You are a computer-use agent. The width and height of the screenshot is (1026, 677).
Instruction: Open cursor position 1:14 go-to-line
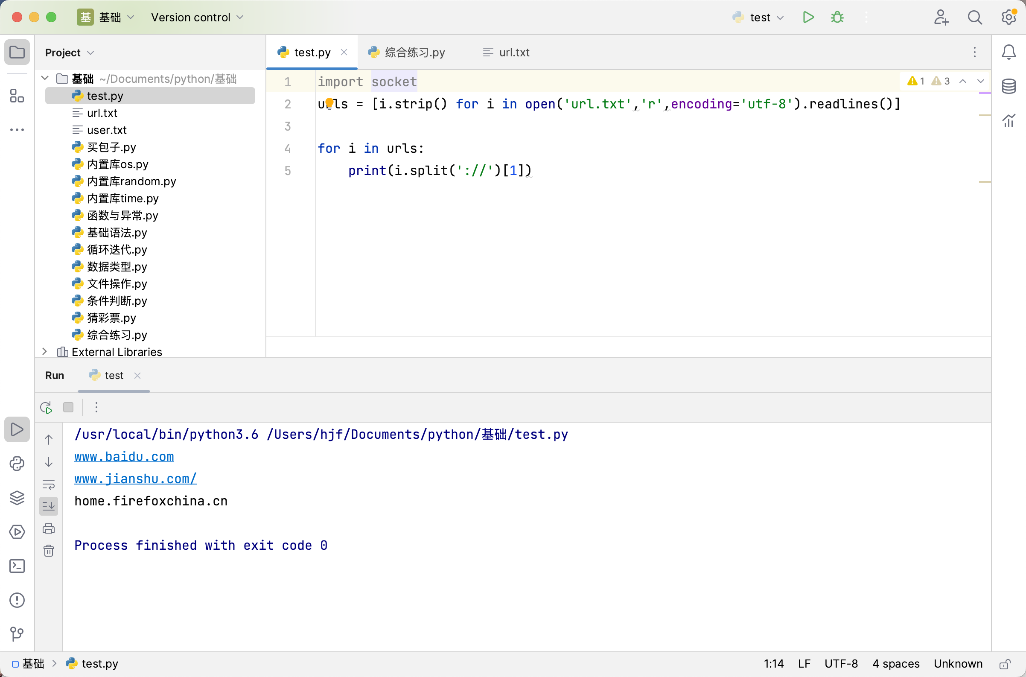(x=773, y=664)
